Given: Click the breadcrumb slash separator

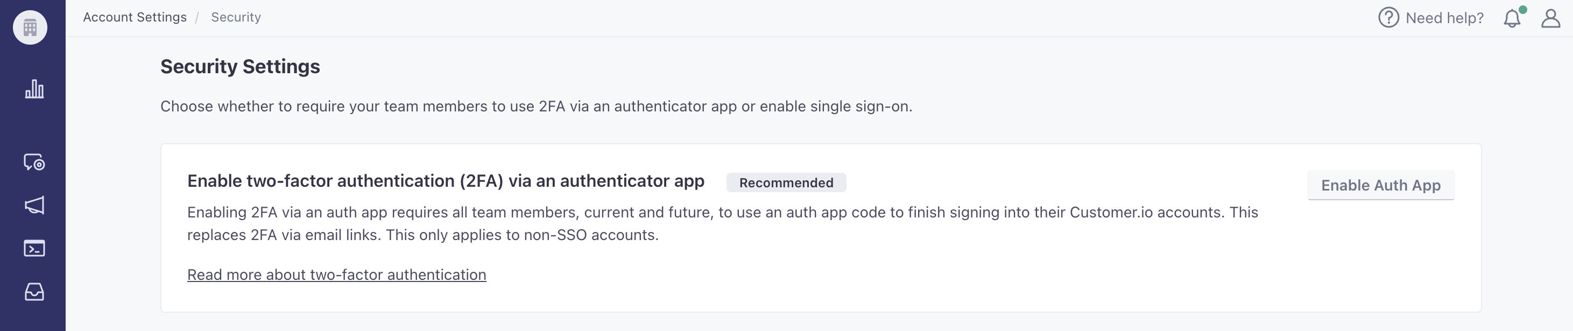Looking at the screenshot, I should point(197,18).
